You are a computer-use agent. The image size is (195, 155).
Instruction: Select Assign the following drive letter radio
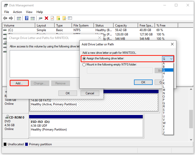point(84,58)
